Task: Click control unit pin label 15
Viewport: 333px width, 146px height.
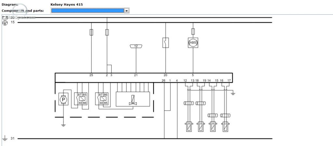Action: point(217,80)
